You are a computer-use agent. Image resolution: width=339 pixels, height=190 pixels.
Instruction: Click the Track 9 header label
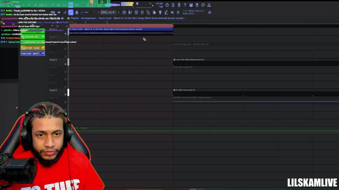(53, 90)
